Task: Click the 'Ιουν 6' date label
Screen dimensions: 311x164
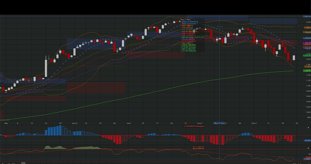Action: [75, 123]
